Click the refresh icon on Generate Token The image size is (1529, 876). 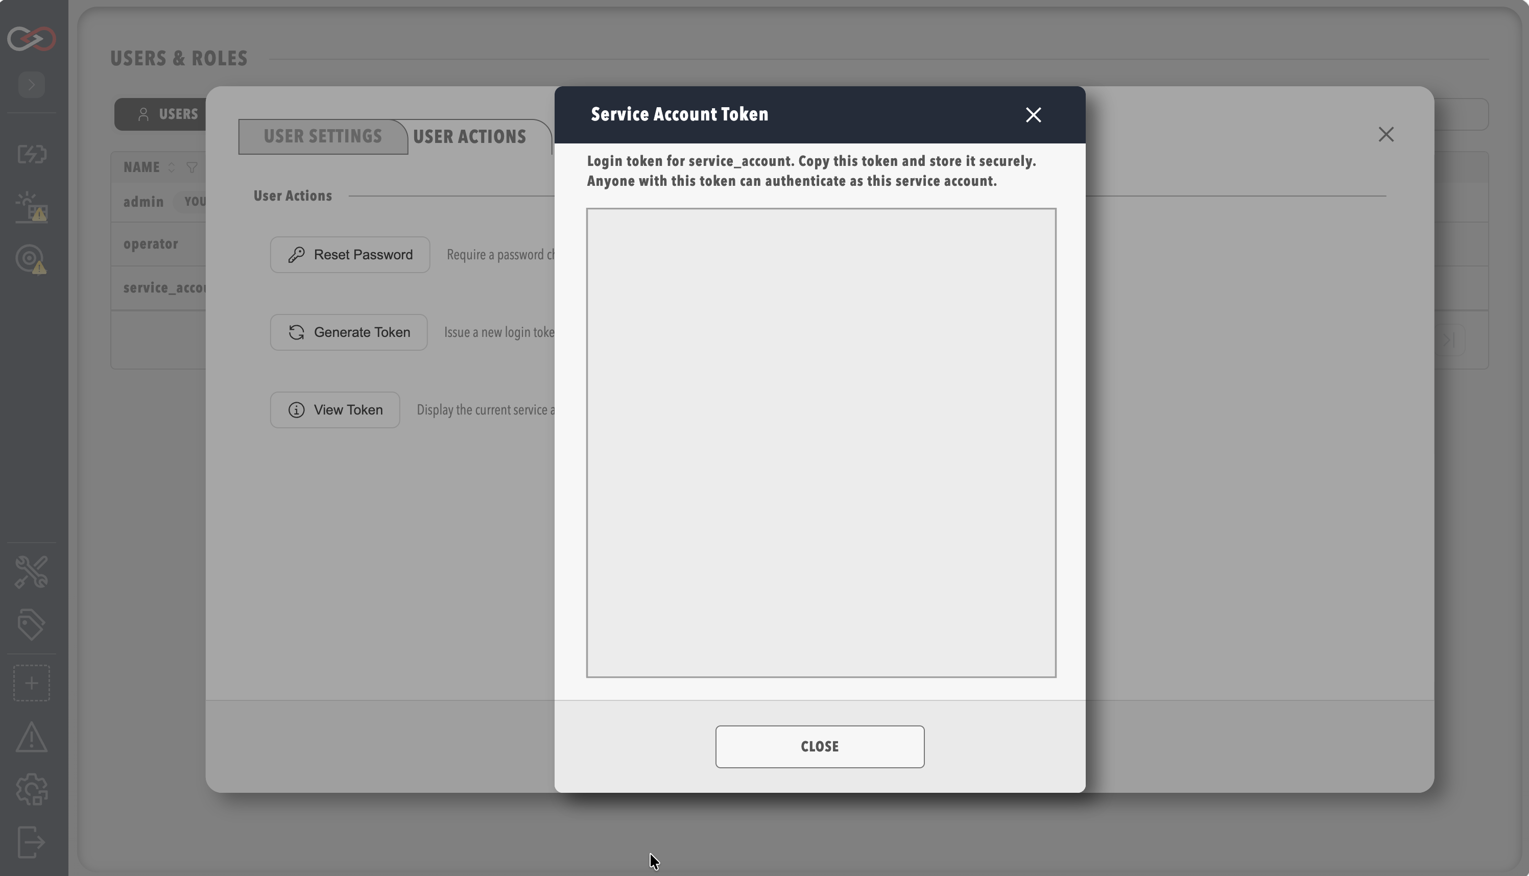tap(296, 332)
